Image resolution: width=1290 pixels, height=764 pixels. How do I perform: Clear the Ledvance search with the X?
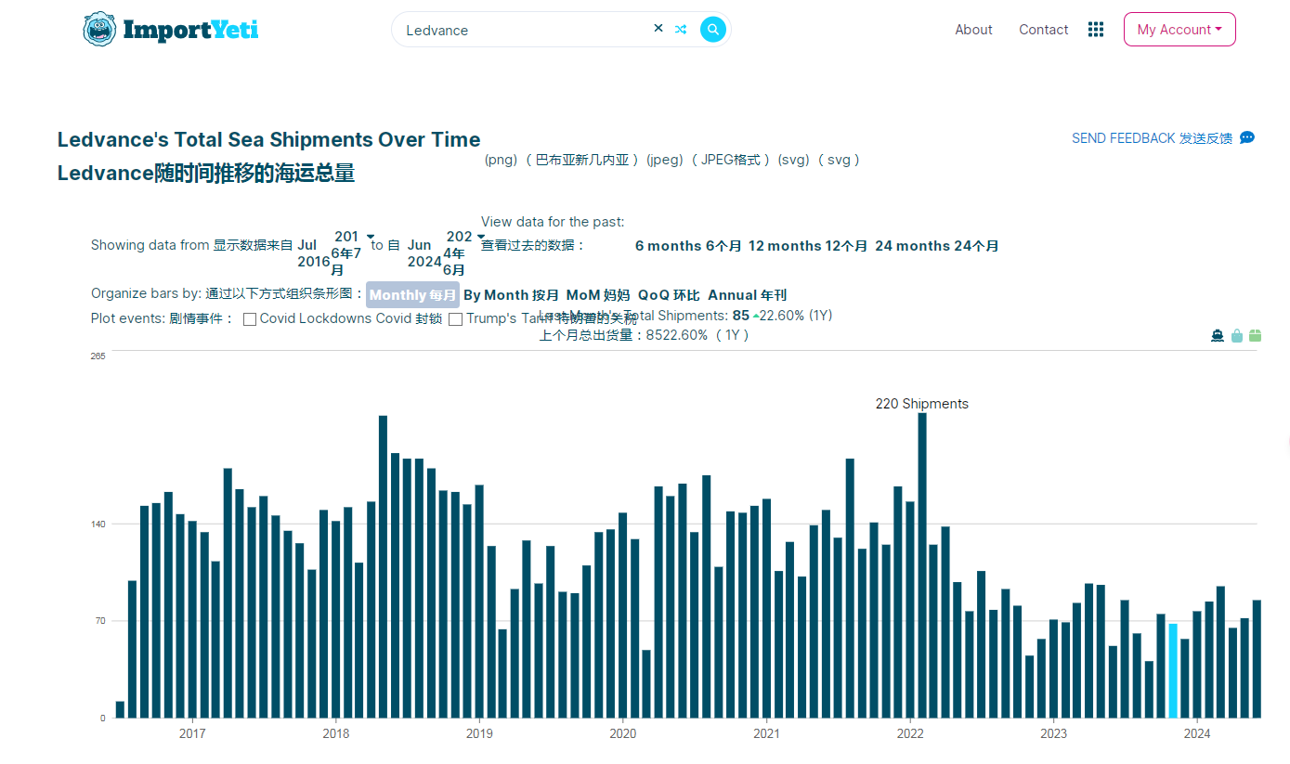(658, 28)
